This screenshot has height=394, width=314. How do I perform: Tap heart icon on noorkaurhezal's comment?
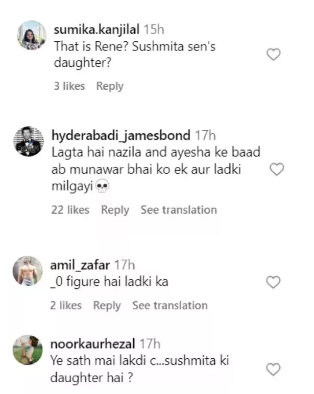(274, 369)
